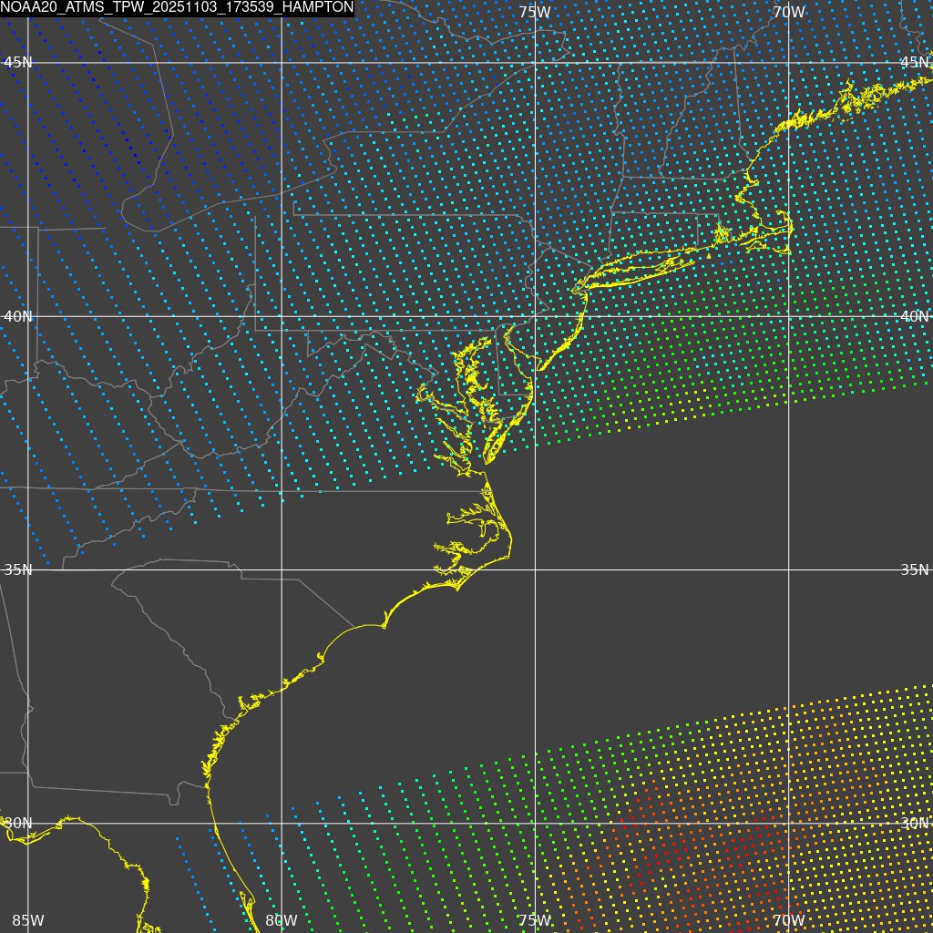Viewport: 933px width, 933px height.
Task: Click the 35N and 80W gridline intersection
Action: click(x=282, y=569)
